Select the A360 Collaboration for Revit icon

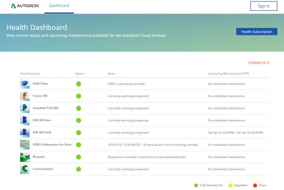pos(25,145)
